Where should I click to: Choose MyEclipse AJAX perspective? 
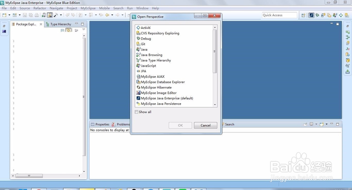pos(150,76)
